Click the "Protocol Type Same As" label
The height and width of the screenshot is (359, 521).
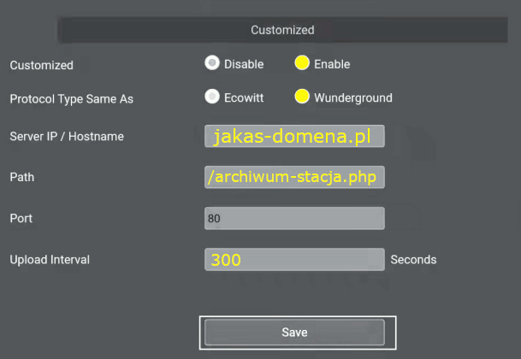71,99
